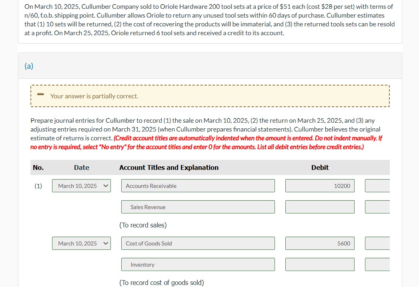419x287 pixels.
Task: Click the Date column header
Action: [82, 167]
